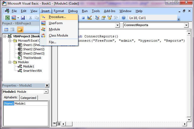Click the Procedure View button
This screenshot has height=129, width=194.
54,124
